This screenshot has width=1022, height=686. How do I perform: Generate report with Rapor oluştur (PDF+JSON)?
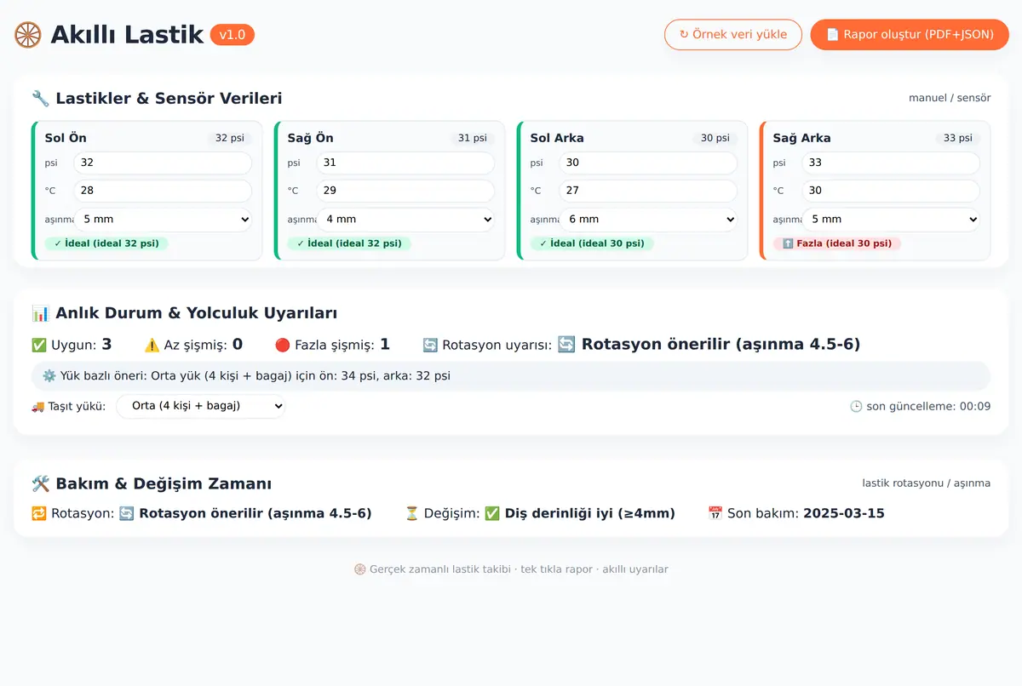click(x=910, y=35)
